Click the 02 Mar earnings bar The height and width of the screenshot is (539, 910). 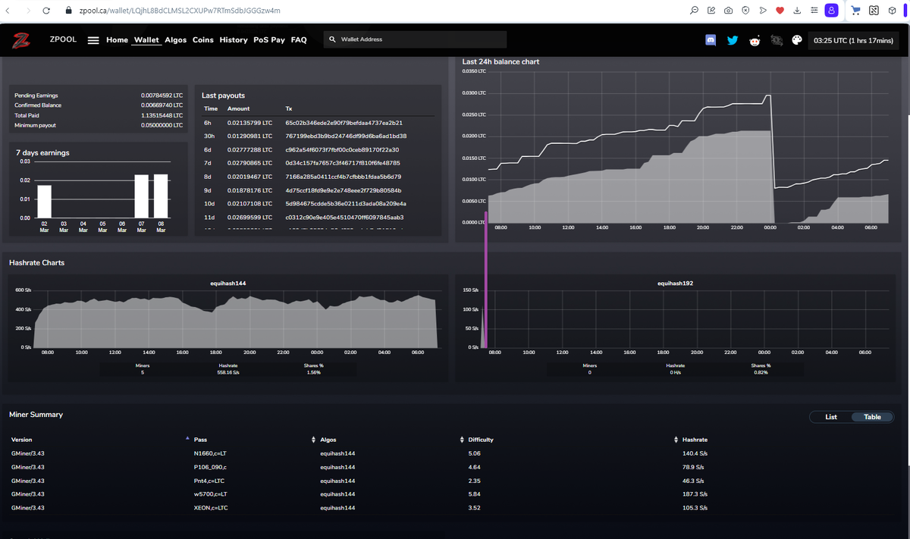45,202
